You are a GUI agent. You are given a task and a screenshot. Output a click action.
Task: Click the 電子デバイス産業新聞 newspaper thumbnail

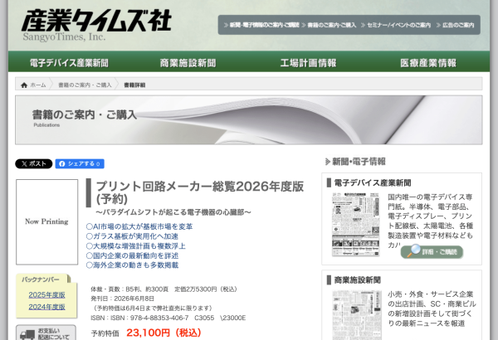pos(356,224)
